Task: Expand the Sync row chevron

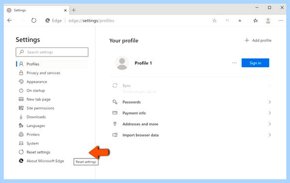Action: [270, 85]
